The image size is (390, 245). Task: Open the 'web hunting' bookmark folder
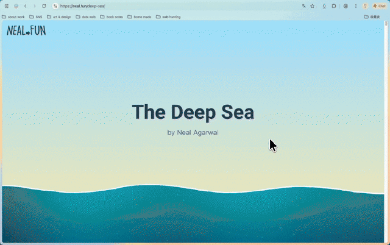168,17
